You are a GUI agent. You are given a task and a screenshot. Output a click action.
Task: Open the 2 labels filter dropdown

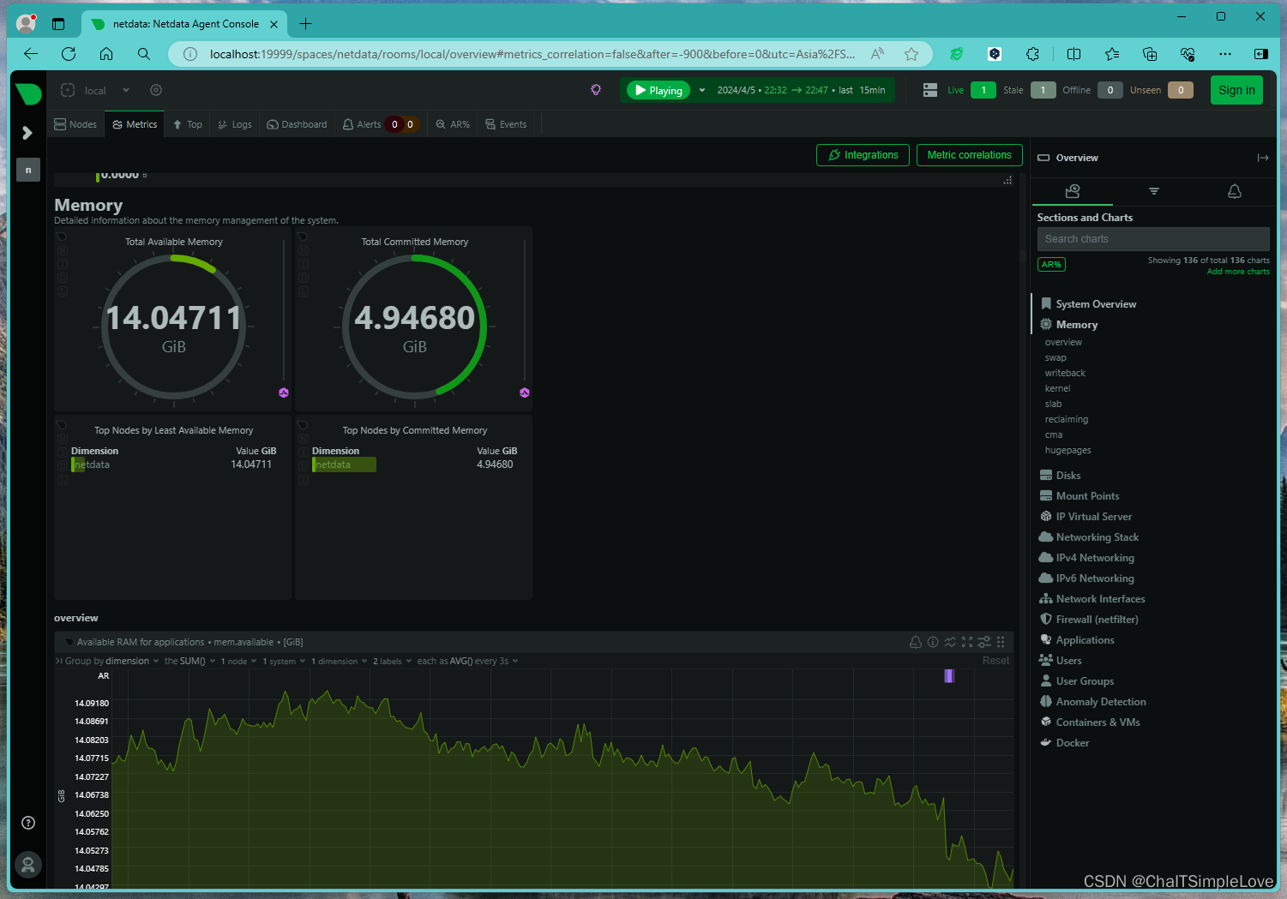(392, 661)
